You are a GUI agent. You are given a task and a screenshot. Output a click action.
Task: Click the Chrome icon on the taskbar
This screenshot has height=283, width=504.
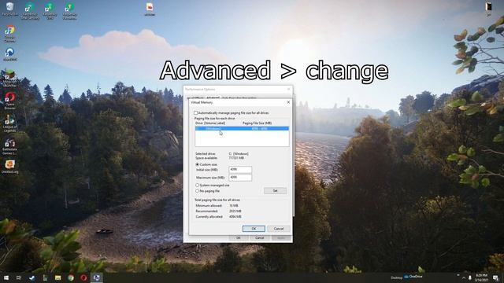[x=71, y=277]
